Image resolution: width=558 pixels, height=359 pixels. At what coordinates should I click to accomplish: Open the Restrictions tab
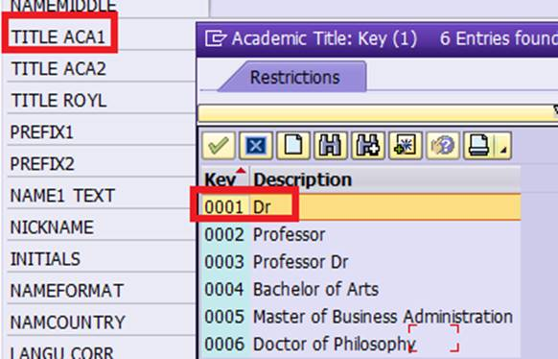pos(294,78)
